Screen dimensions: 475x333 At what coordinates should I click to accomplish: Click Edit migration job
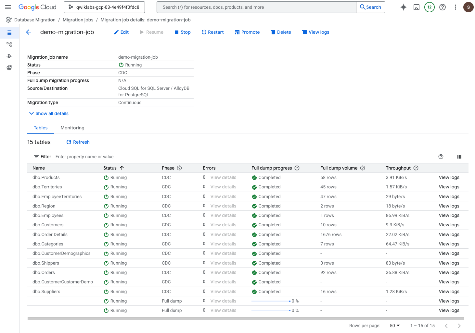[x=121, y=32]
